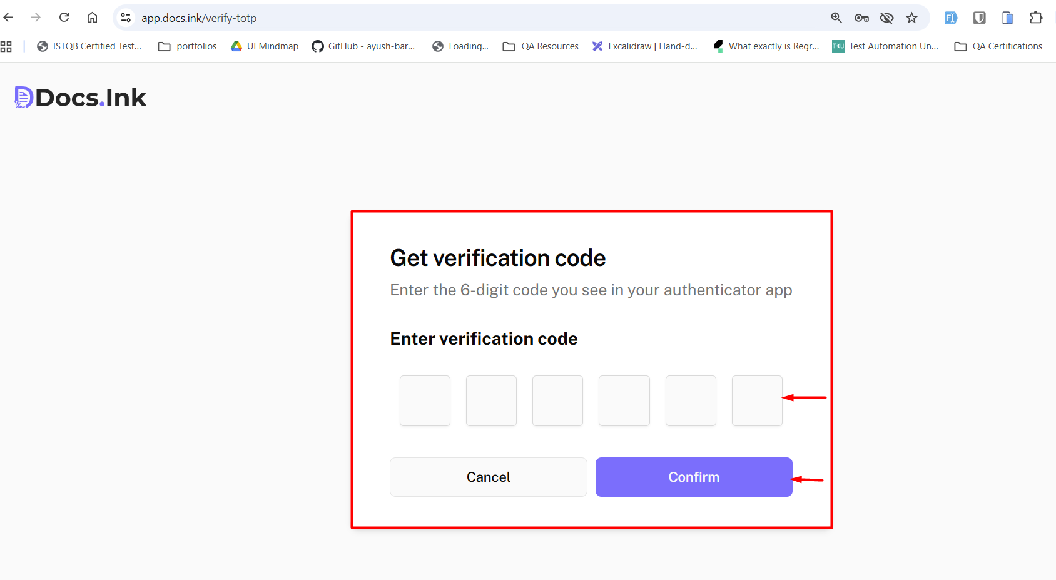Reload the current page
1056x580 pixels.
click(x=64, y=18)
